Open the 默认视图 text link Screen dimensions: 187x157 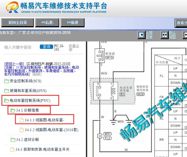[x=172, y=35]
